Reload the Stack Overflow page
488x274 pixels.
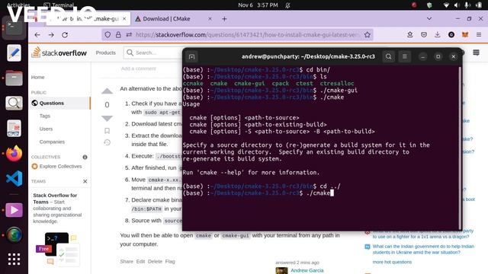[x=65, y=35]
